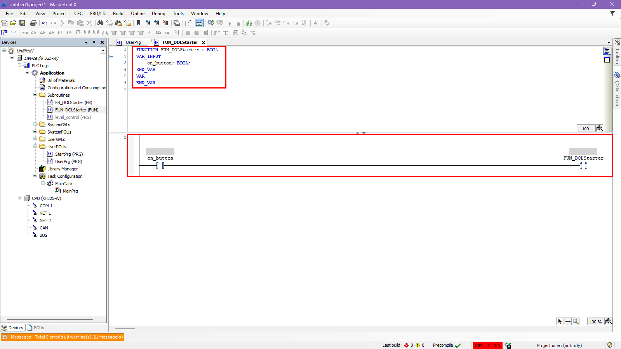
Task: Expand the SystemGVLs folder
Action: pos(35,124)
